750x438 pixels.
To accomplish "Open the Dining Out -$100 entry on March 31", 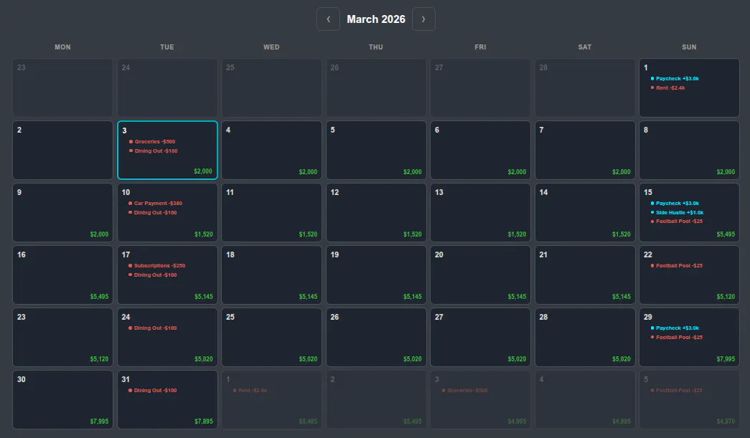I will [x=153, y=390].
